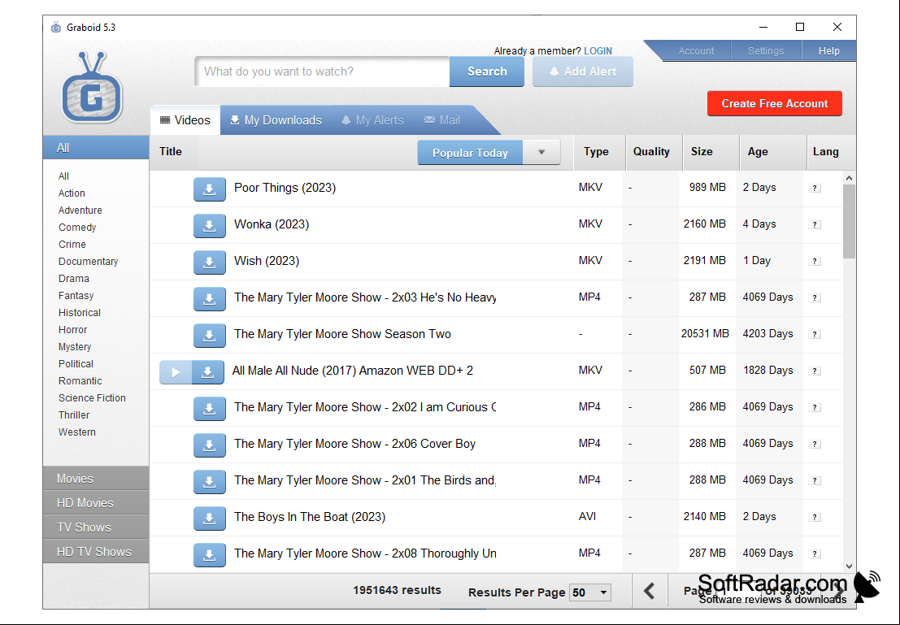Download Mary Tyler Moore Show 2x02 episode

click(x=209, y=409)
